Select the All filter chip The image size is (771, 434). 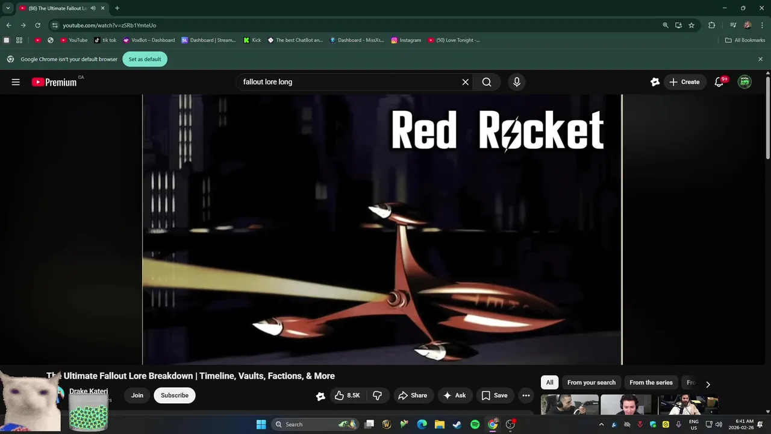[x=549, y=383]
